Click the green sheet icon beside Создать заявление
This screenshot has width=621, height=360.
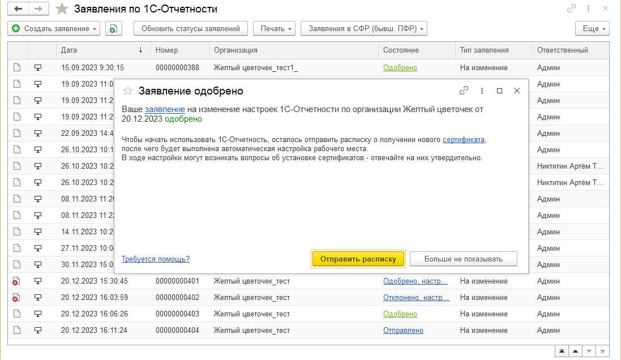pyautogui.click(x=113, y=28)
